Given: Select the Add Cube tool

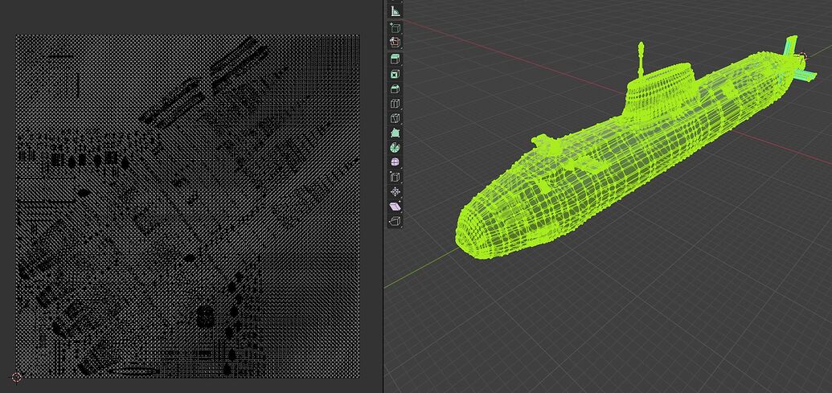Looking at the screenshot, I should [395, 27].
